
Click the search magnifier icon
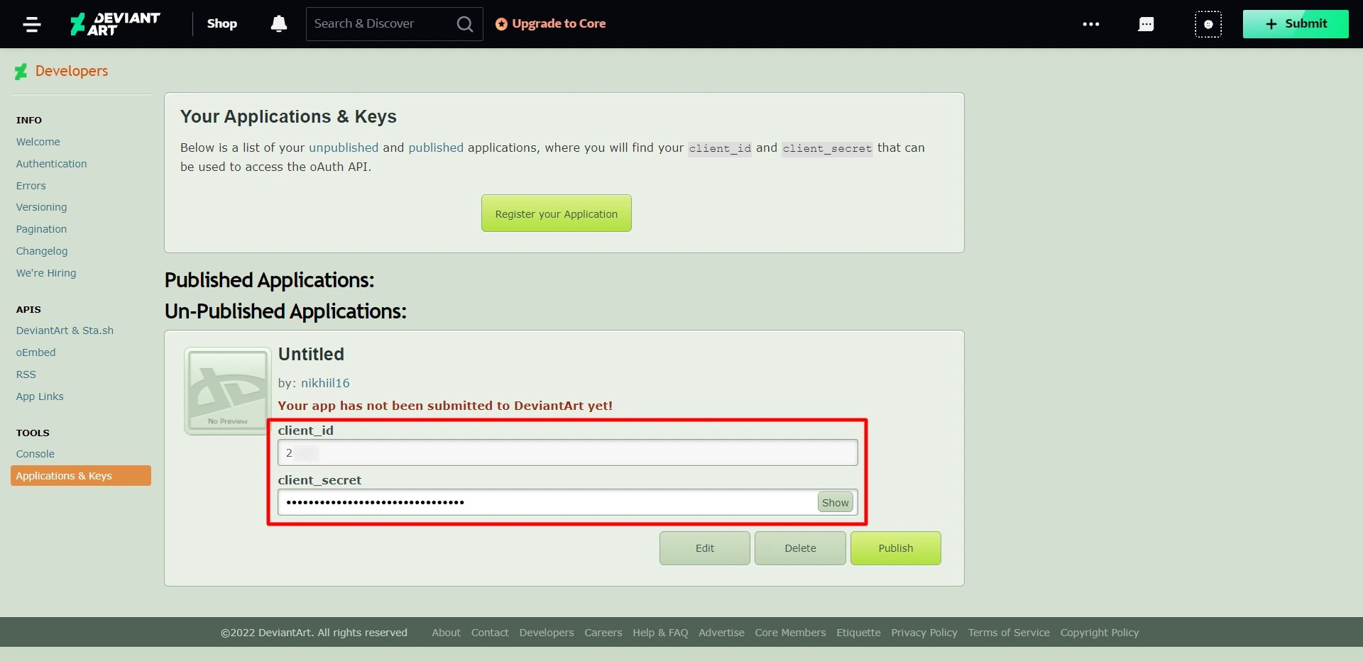coord(465,23)
